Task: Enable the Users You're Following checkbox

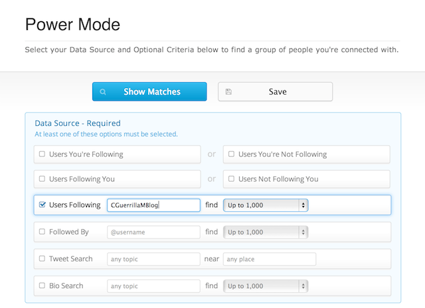Action: tap(42, 154)
